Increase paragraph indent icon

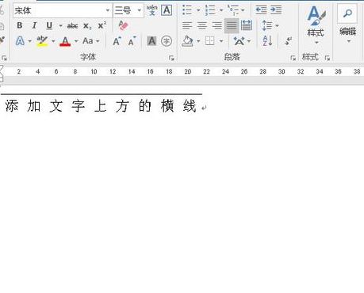click(x=276, y=10)
